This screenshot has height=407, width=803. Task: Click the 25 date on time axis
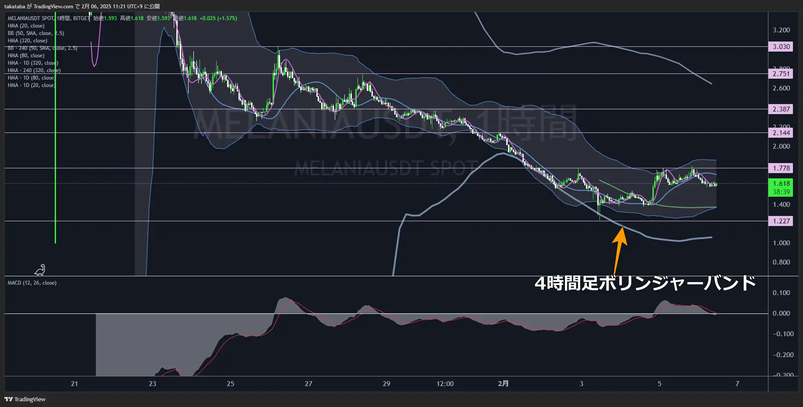coord(230,384)
